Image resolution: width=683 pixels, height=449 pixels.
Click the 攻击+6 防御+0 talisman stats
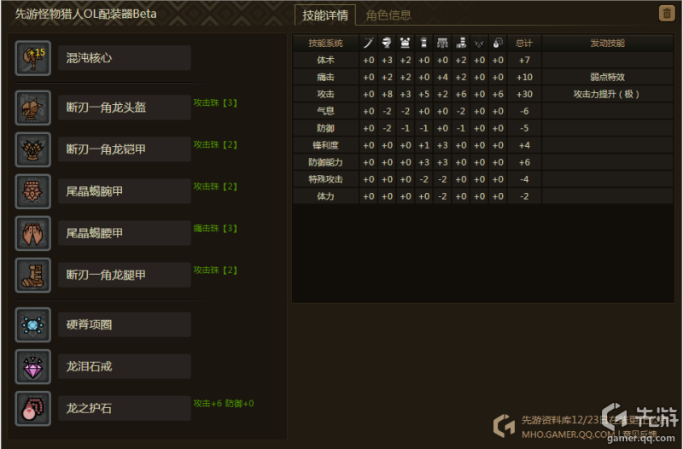coord(224,403)
